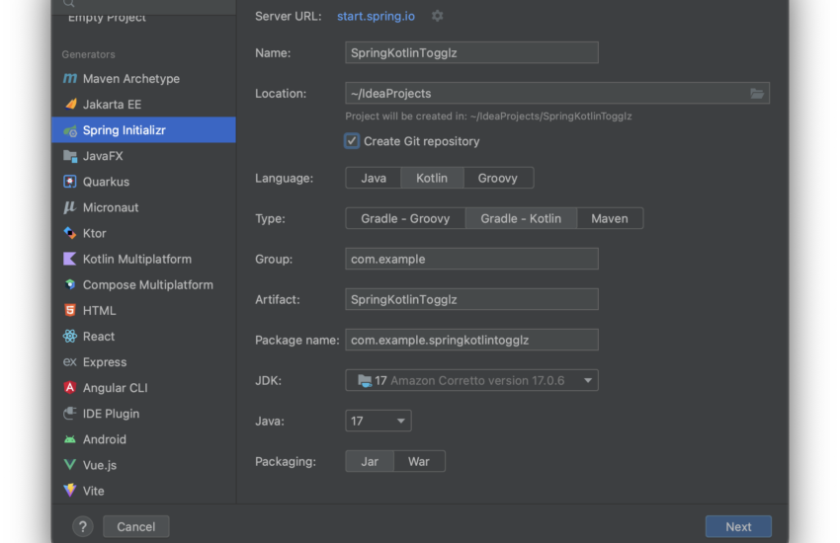Image resolution: width=840 pixels, height=543 pixels.
Task: Click the Express ex icon
Action: click(x=69, y=361)
